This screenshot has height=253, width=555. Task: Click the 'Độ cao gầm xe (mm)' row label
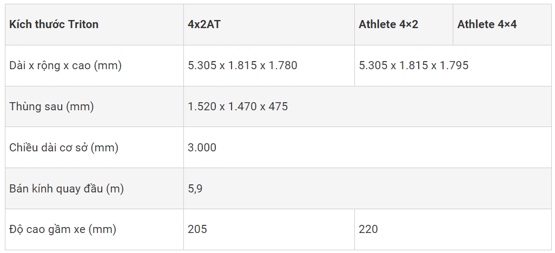click(63, 229)
